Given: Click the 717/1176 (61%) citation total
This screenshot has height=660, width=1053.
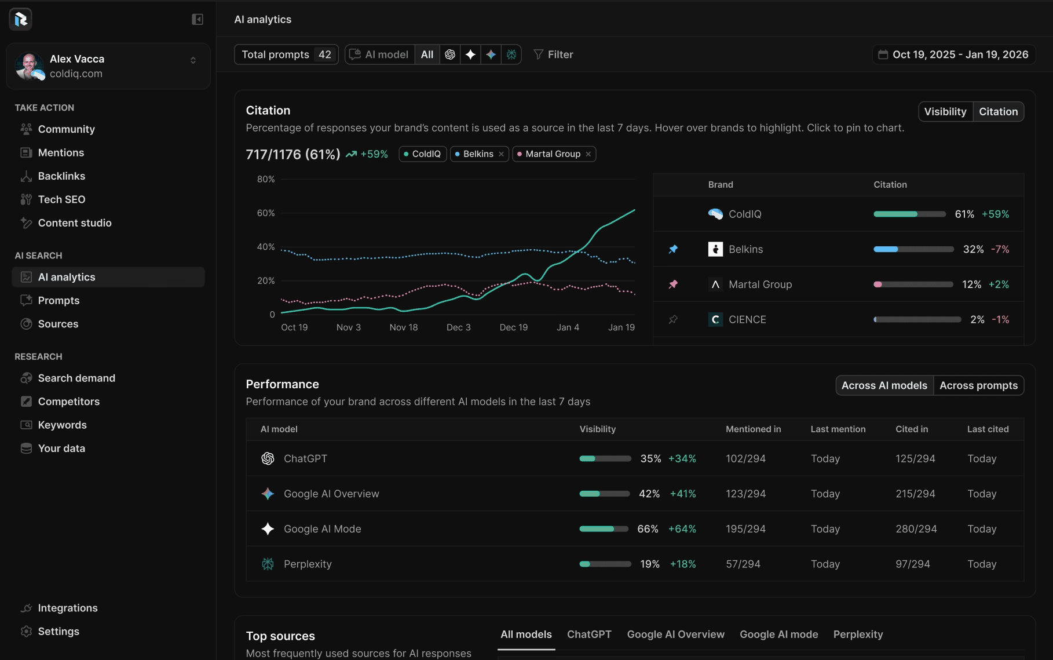Looking at the screenshot, I should pos(293,155).
